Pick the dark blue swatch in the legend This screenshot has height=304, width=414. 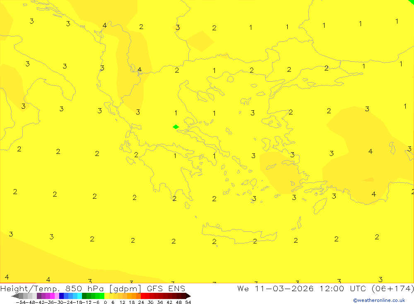[61, 296]
